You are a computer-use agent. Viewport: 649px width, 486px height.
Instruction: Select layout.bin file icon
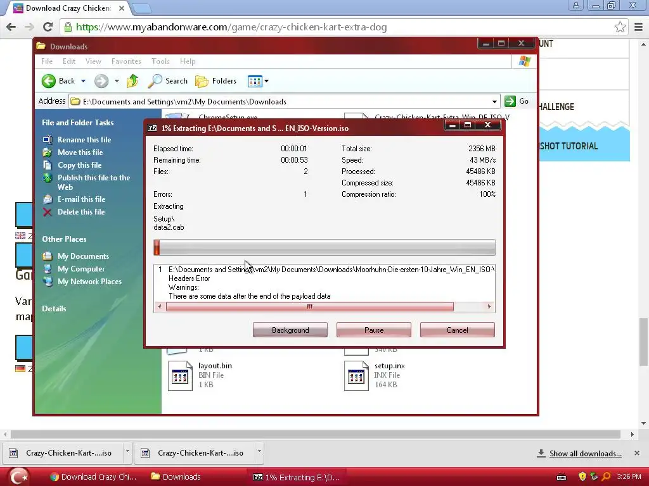click(180, 376)
